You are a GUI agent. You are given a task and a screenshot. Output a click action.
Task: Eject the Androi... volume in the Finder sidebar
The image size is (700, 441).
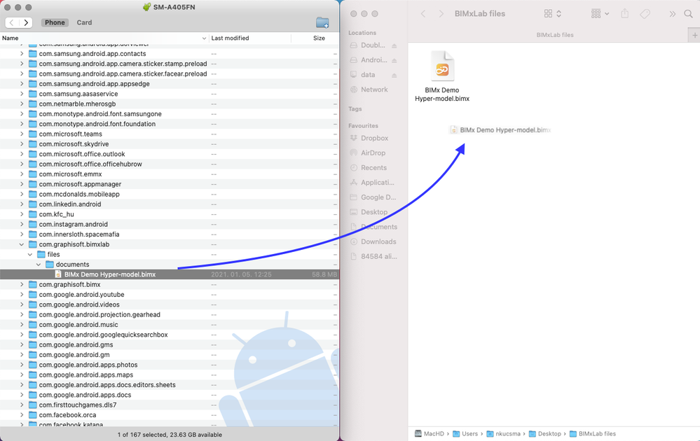394,60
